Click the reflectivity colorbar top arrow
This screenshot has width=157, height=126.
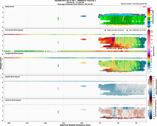[x=149, y=7]
